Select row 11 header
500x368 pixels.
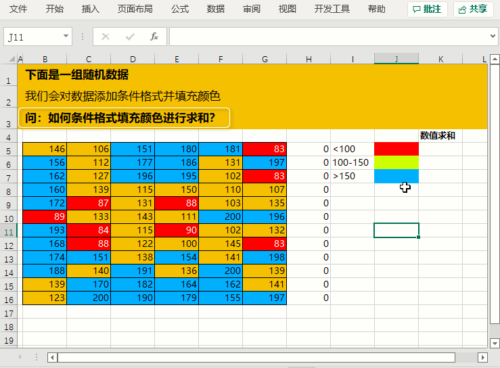click(x=9, y=231)
